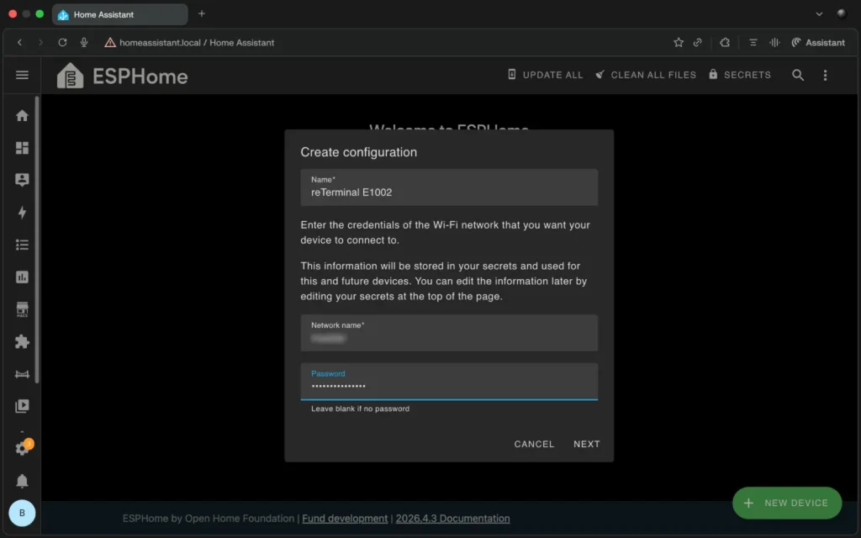Select the Home Assistant browser tab
The image size is (861, 538).
(x=119, y=14)
